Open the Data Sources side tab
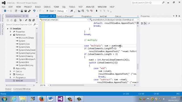 (3, 29)
